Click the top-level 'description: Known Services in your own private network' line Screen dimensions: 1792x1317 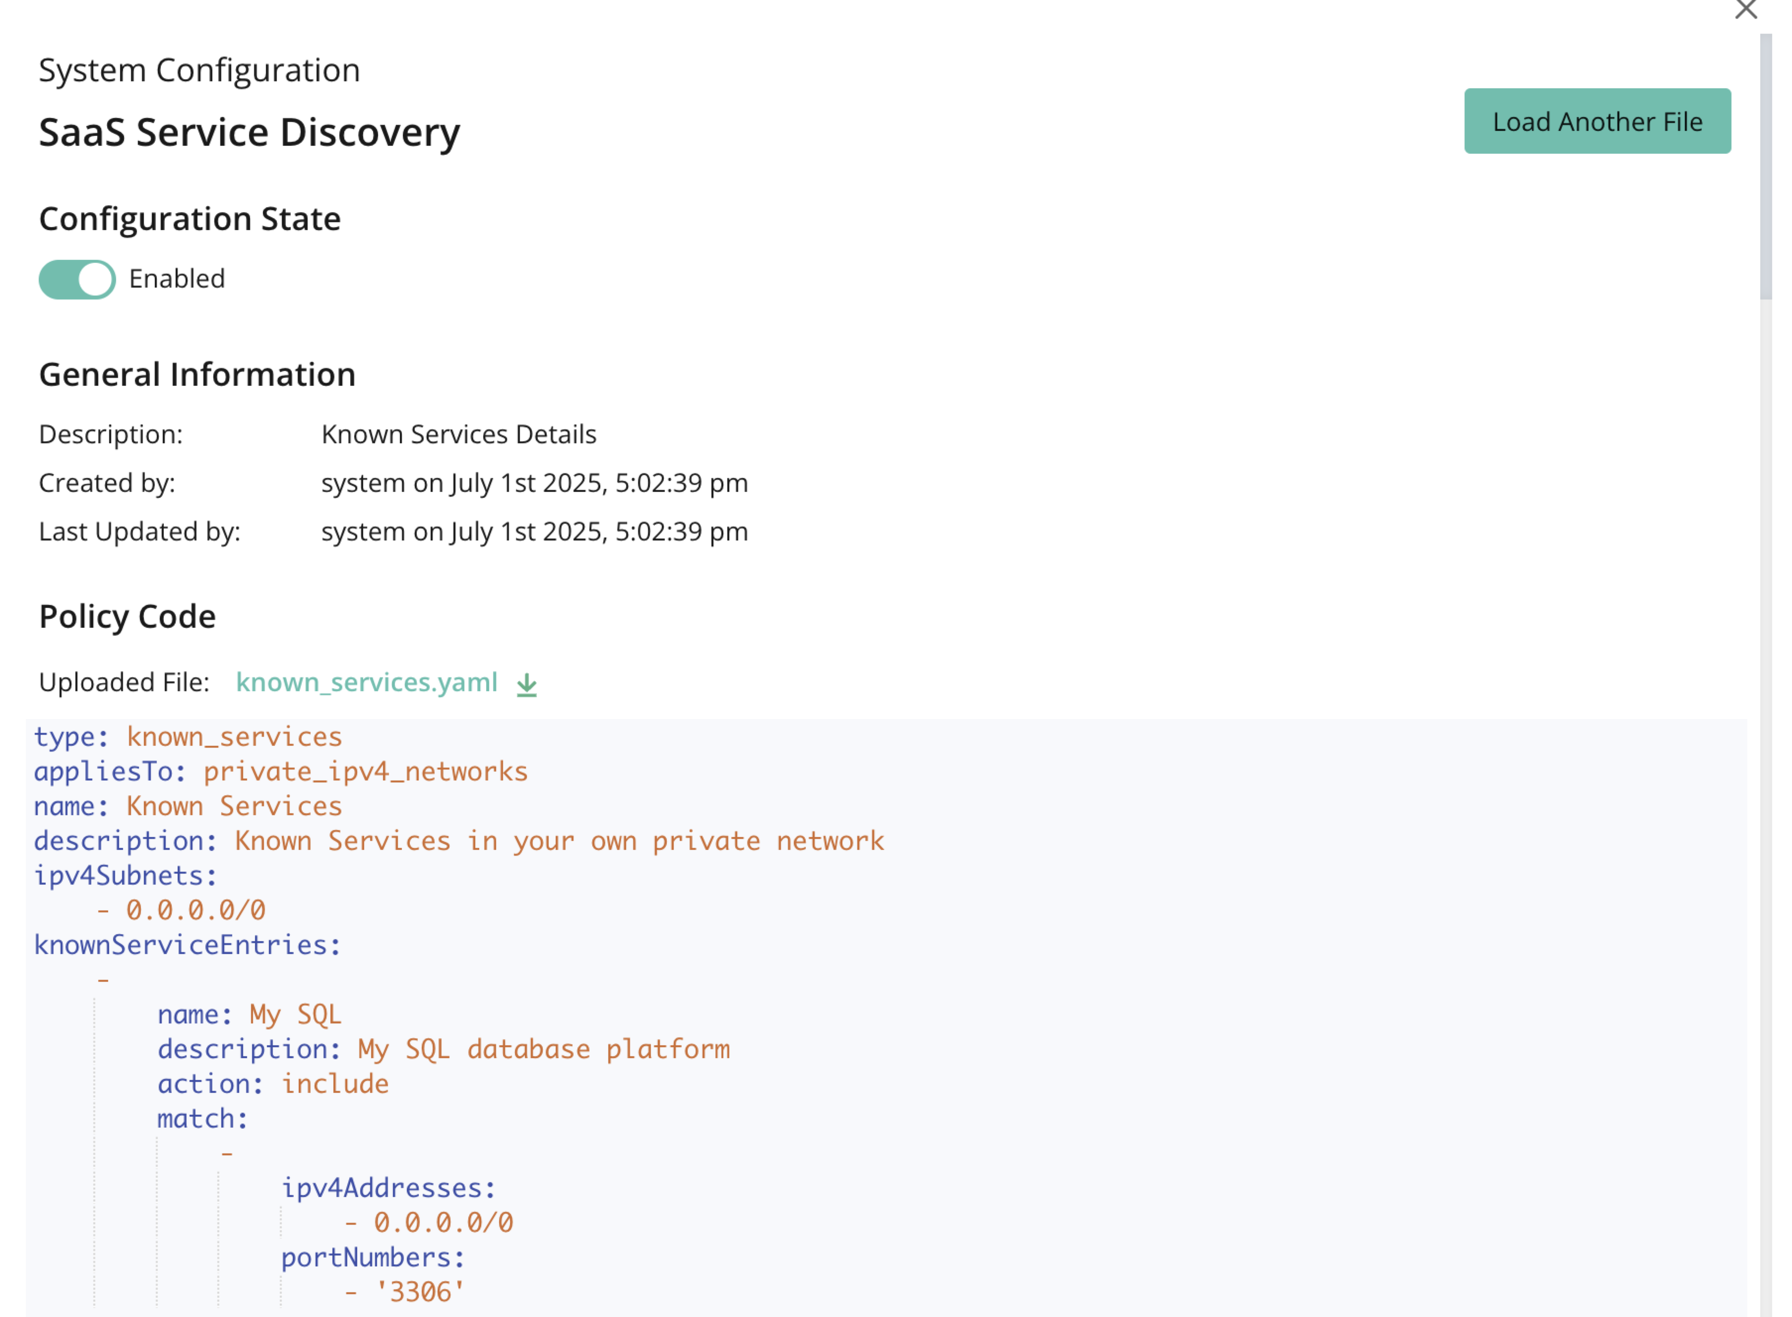[x=458, y=841]
